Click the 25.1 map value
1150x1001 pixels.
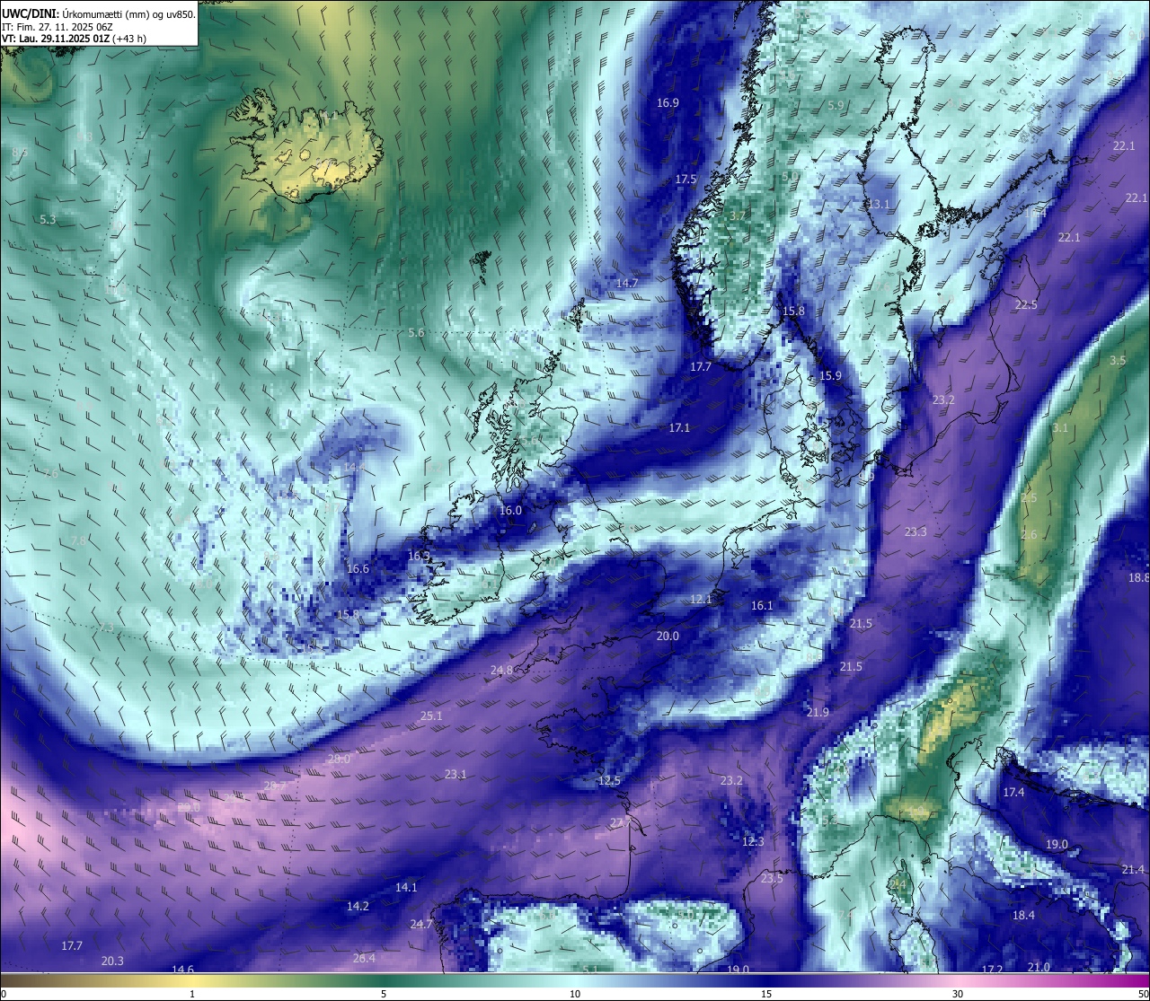click(431, 716)
